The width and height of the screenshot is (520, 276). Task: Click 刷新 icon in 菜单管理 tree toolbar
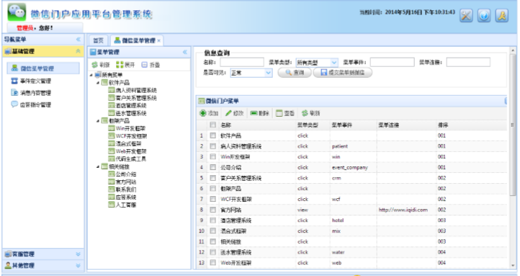(95, 65)
